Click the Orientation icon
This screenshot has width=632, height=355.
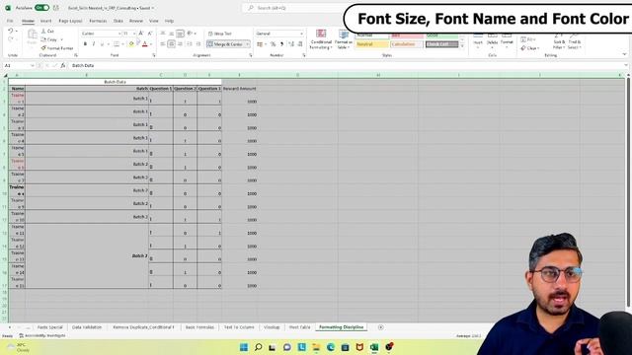pos(190,34)
